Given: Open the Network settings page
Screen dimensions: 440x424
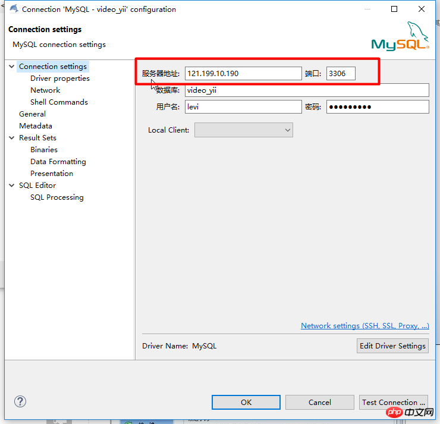Looking at the screenshot, I should [45, 90].
